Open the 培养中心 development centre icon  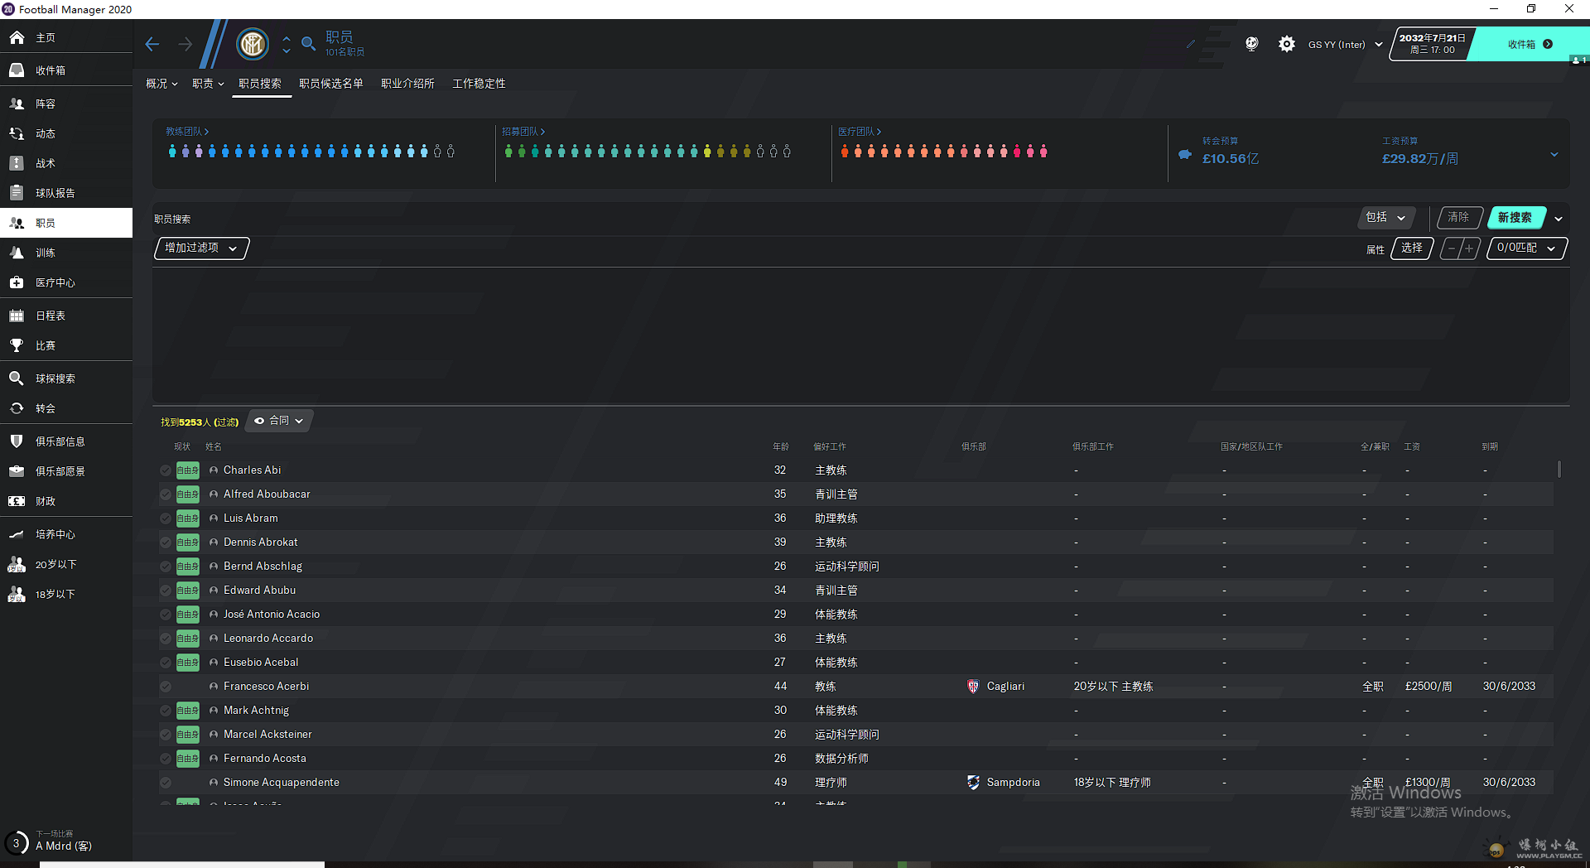(x=17, y=534)
